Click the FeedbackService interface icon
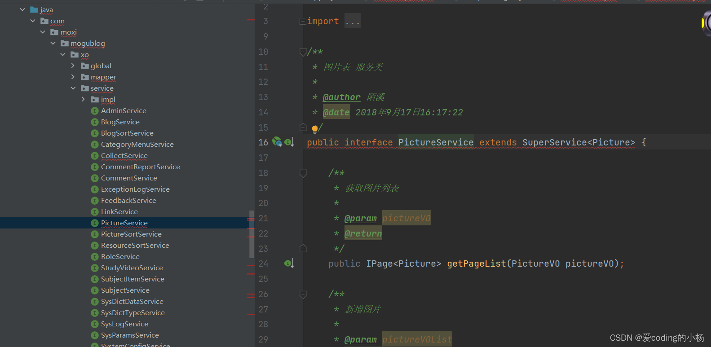The height and width of the screenshot is (347, 711). click(95, 200)
